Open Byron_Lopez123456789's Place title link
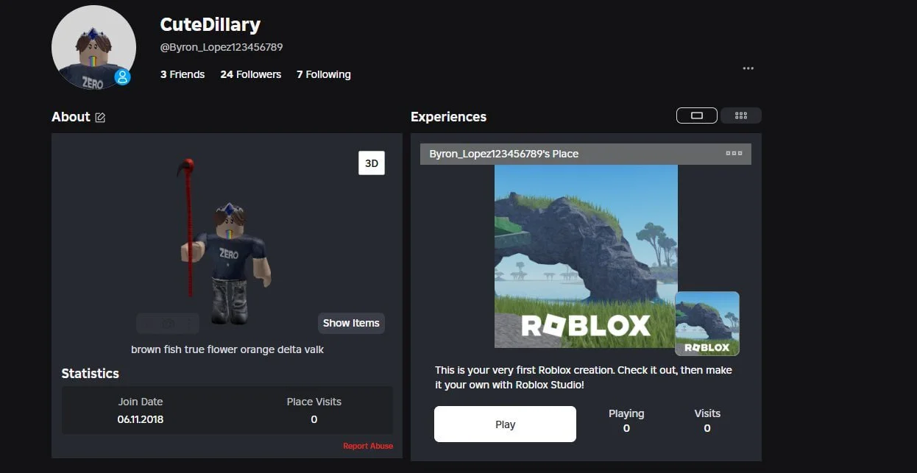Screen dimensions: 917x473 click(x=504, y=154)
